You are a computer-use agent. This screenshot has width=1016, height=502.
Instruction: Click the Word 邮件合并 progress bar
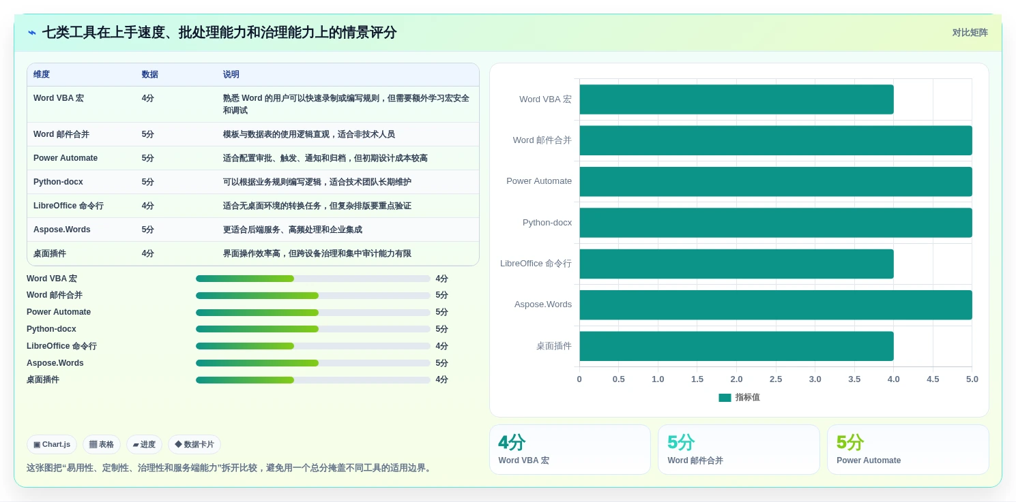click(x=313, y=296)
